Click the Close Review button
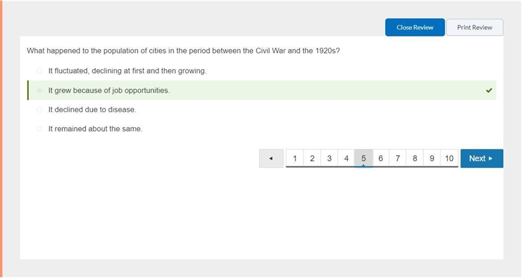Viewport: 522px width, 278px height. click(415, 27)
